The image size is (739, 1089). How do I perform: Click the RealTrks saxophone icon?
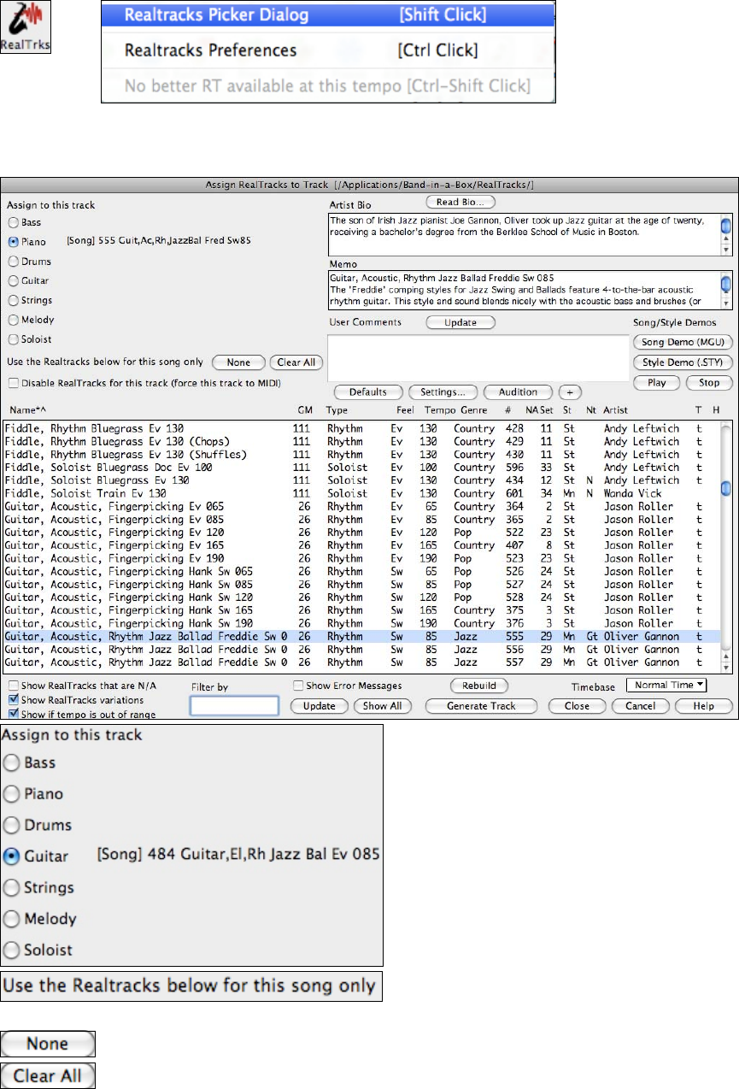pos(26,28)
